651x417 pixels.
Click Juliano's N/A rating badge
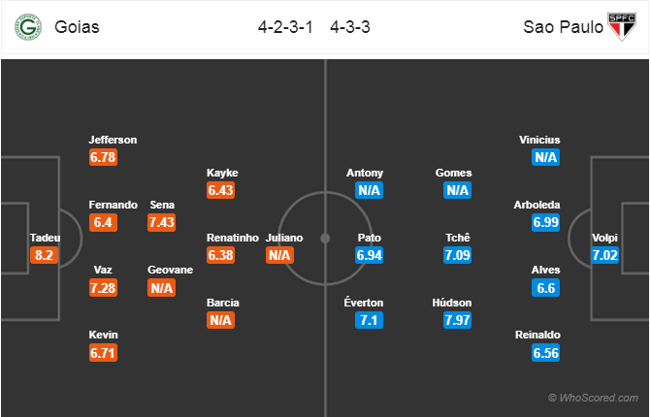tap(279, 255)
